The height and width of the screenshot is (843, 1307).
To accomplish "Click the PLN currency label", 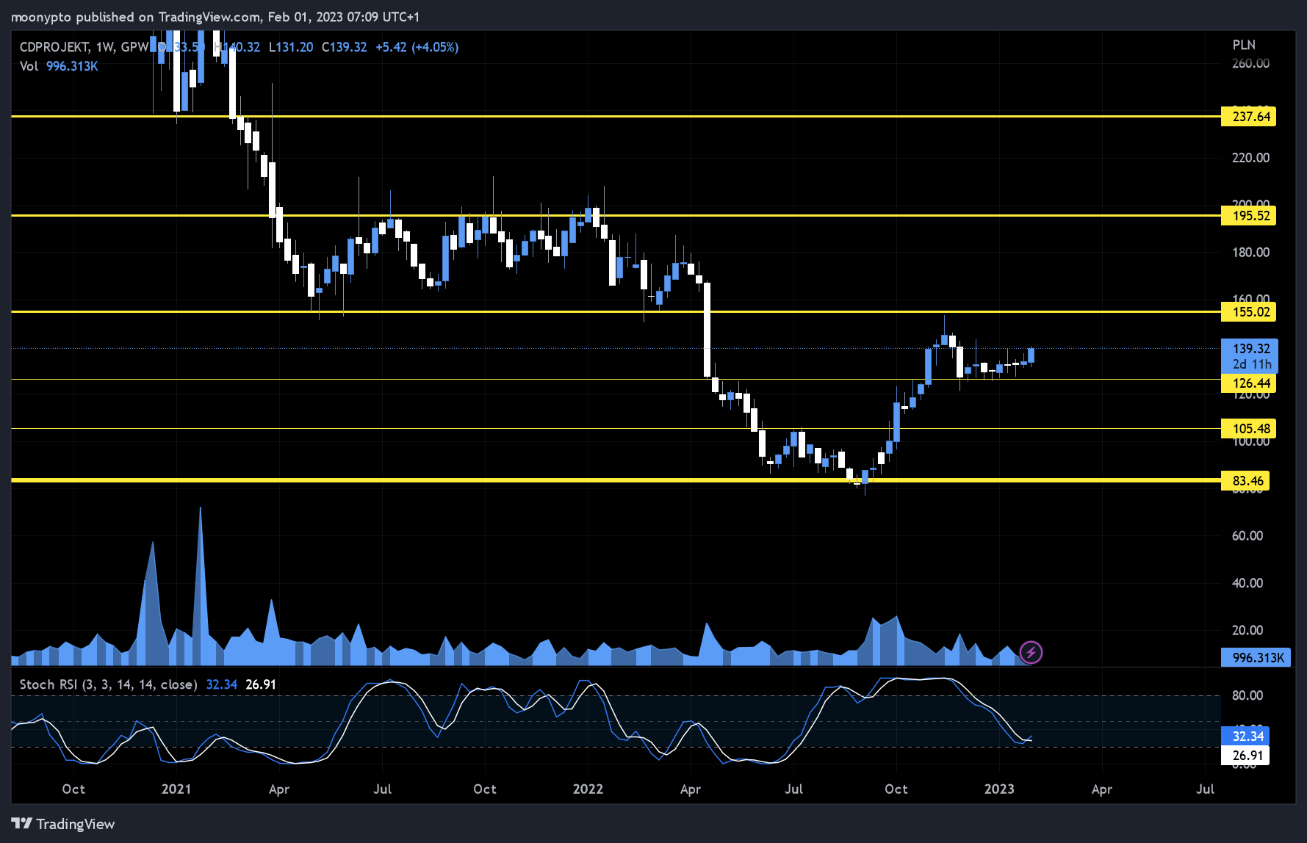I will [x=1244, y=45].
